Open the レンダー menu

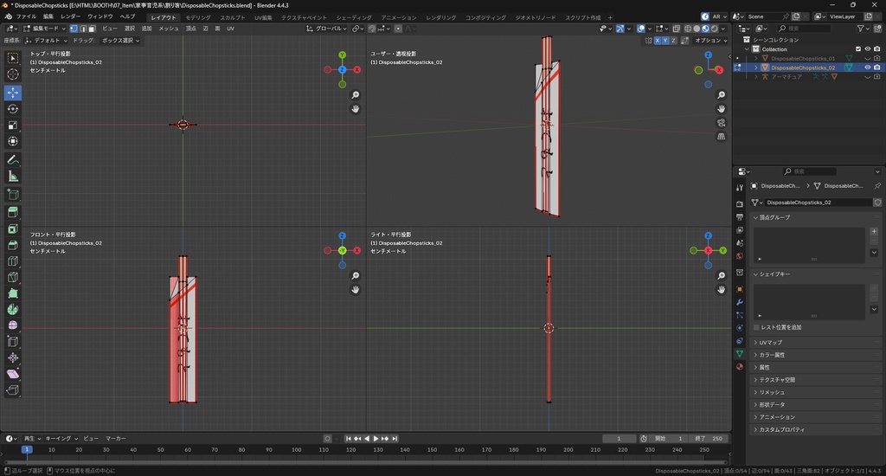coord(71,17)
